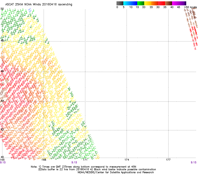Screen dimensions: 198x174
Task: Click the purple '9:15' time label at far right
Action: [x=193, y=162]
